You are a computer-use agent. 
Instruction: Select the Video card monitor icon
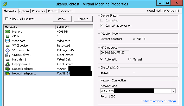point(8,41)
